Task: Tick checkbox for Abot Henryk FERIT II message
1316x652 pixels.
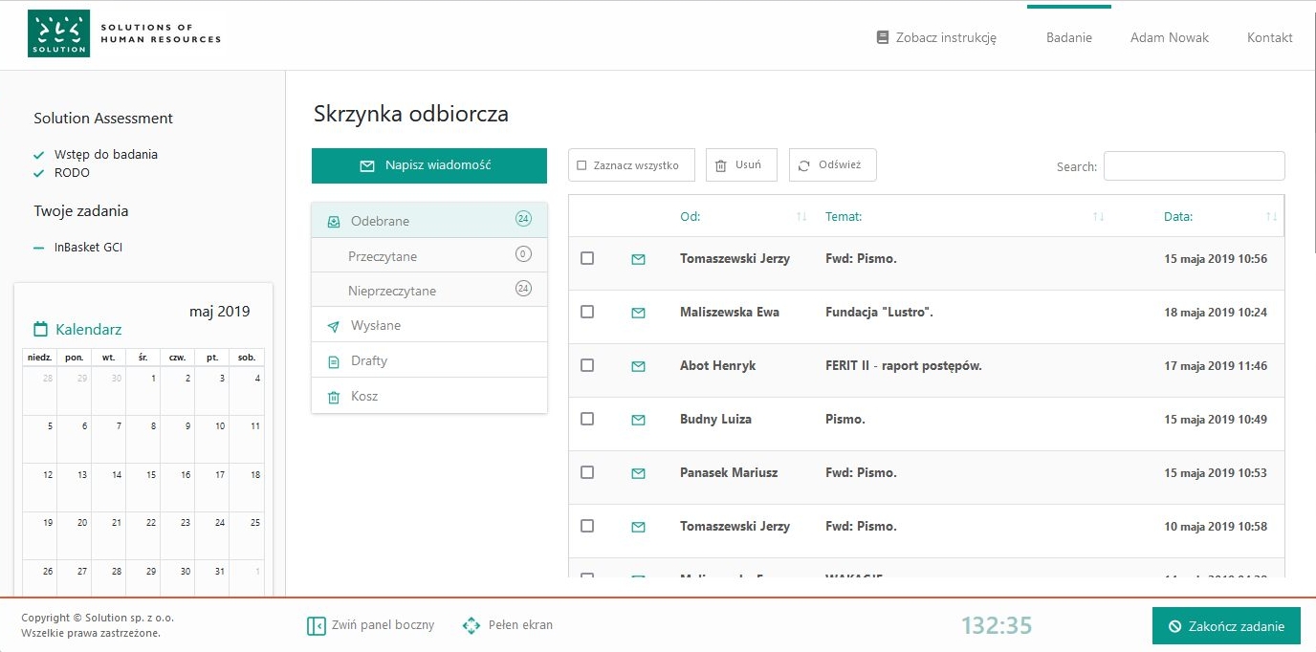Action: (x=587, y=366)
